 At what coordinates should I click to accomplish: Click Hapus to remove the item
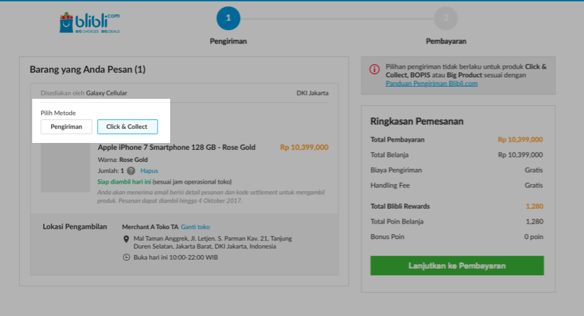coord(149,170)
